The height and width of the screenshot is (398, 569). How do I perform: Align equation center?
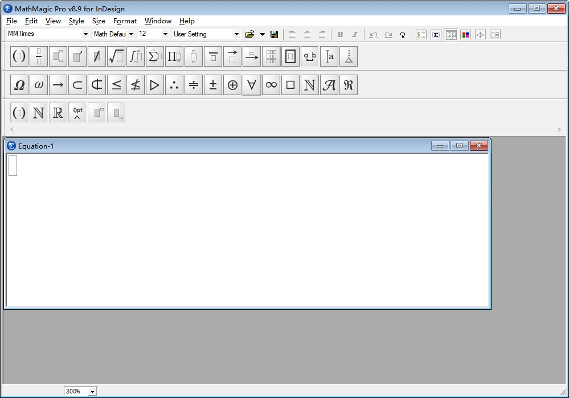click(x=307, y=35)
